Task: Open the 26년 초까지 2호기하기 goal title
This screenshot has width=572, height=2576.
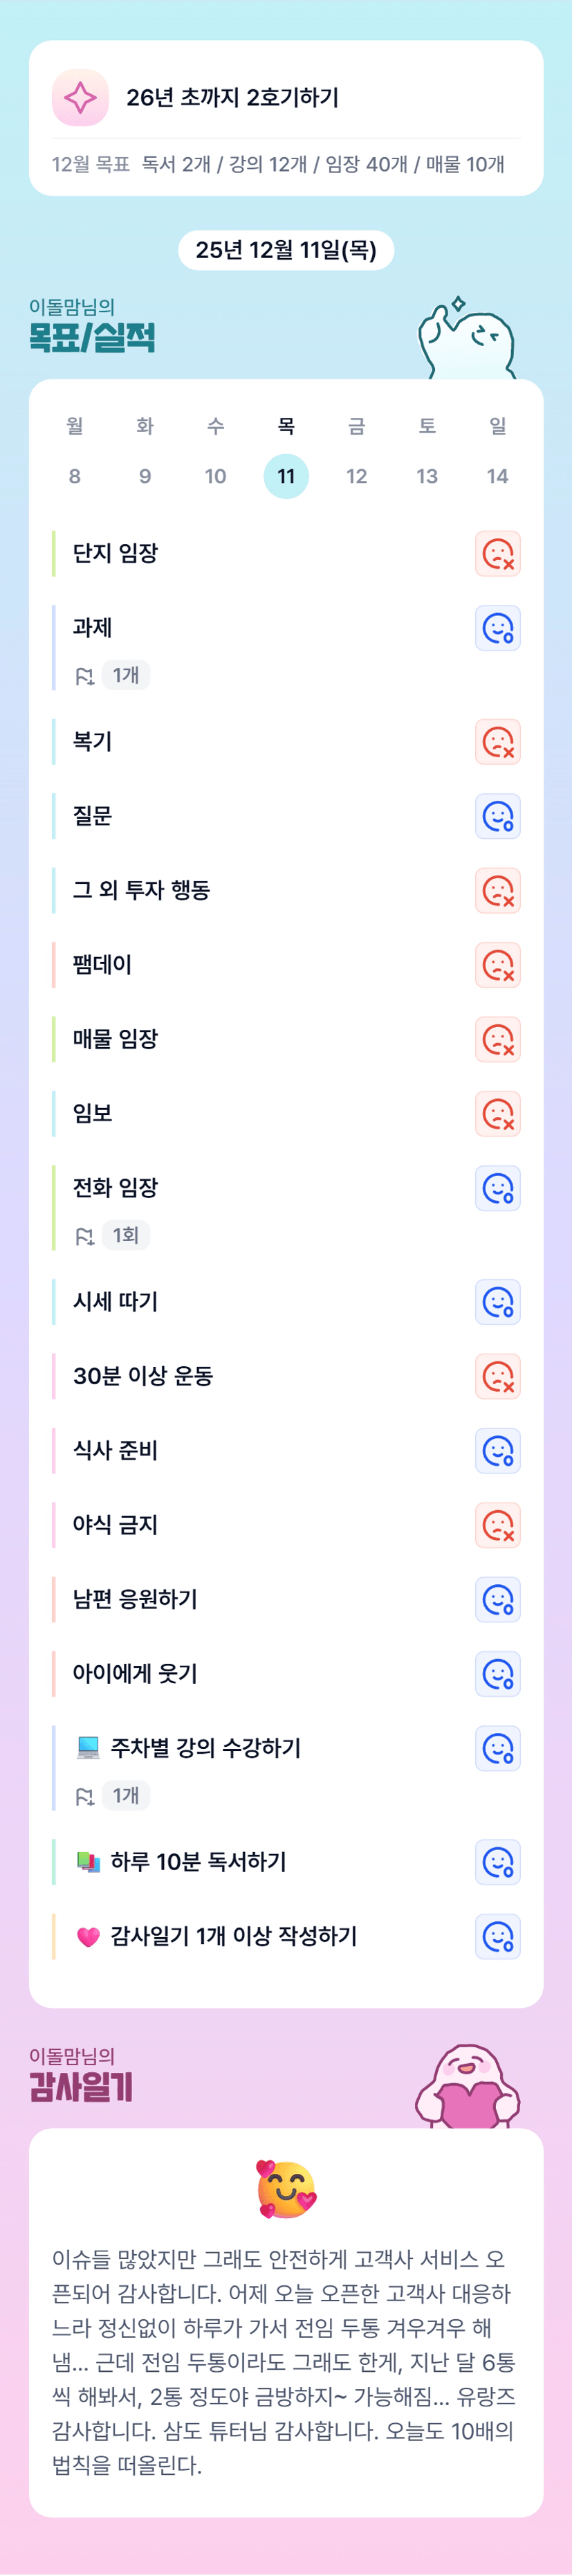Action: click(x=232, y=98)
